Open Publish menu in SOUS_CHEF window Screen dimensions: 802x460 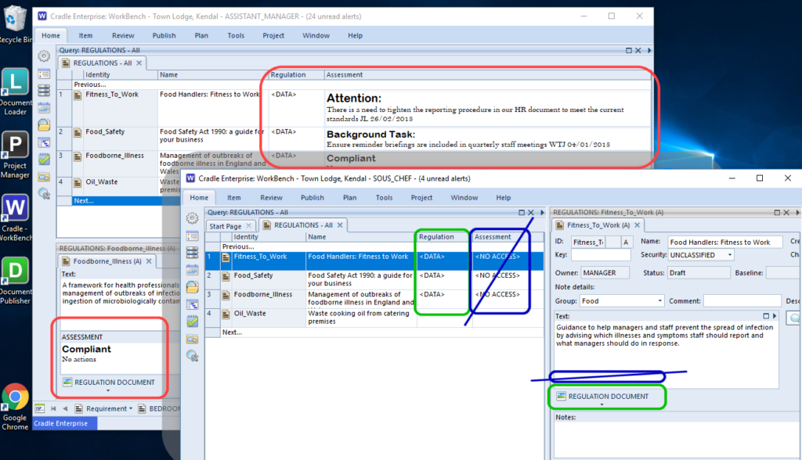coord(312,198)
